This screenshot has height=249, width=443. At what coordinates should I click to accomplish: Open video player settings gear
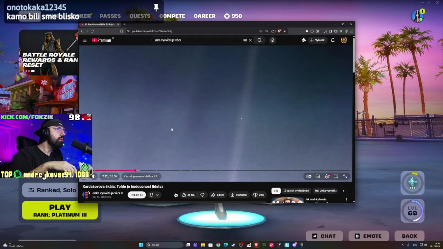(x=327, y=176)
